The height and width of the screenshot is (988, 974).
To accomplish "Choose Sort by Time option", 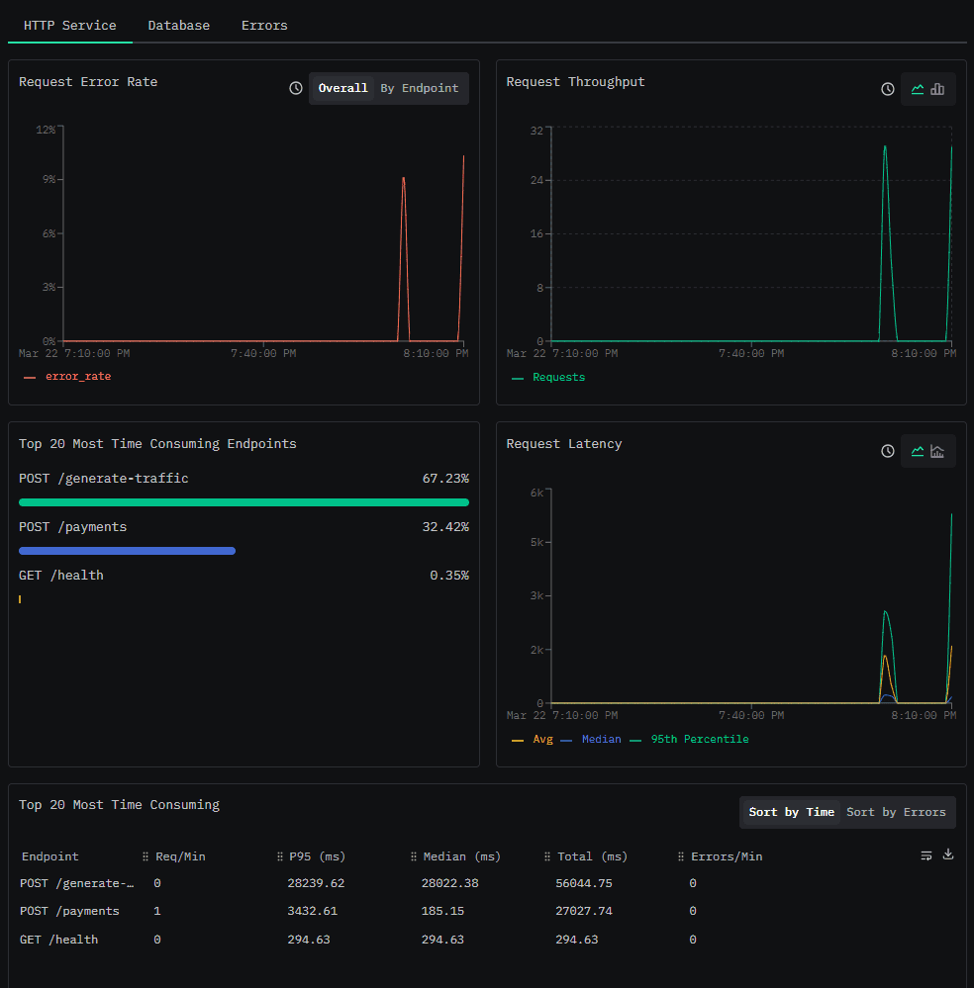I will (x=791, y=812).
